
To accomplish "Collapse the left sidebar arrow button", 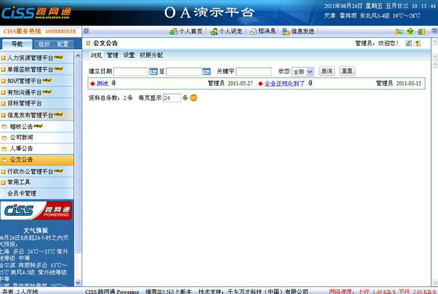I will pyautogui.click(x=86, y=31).
